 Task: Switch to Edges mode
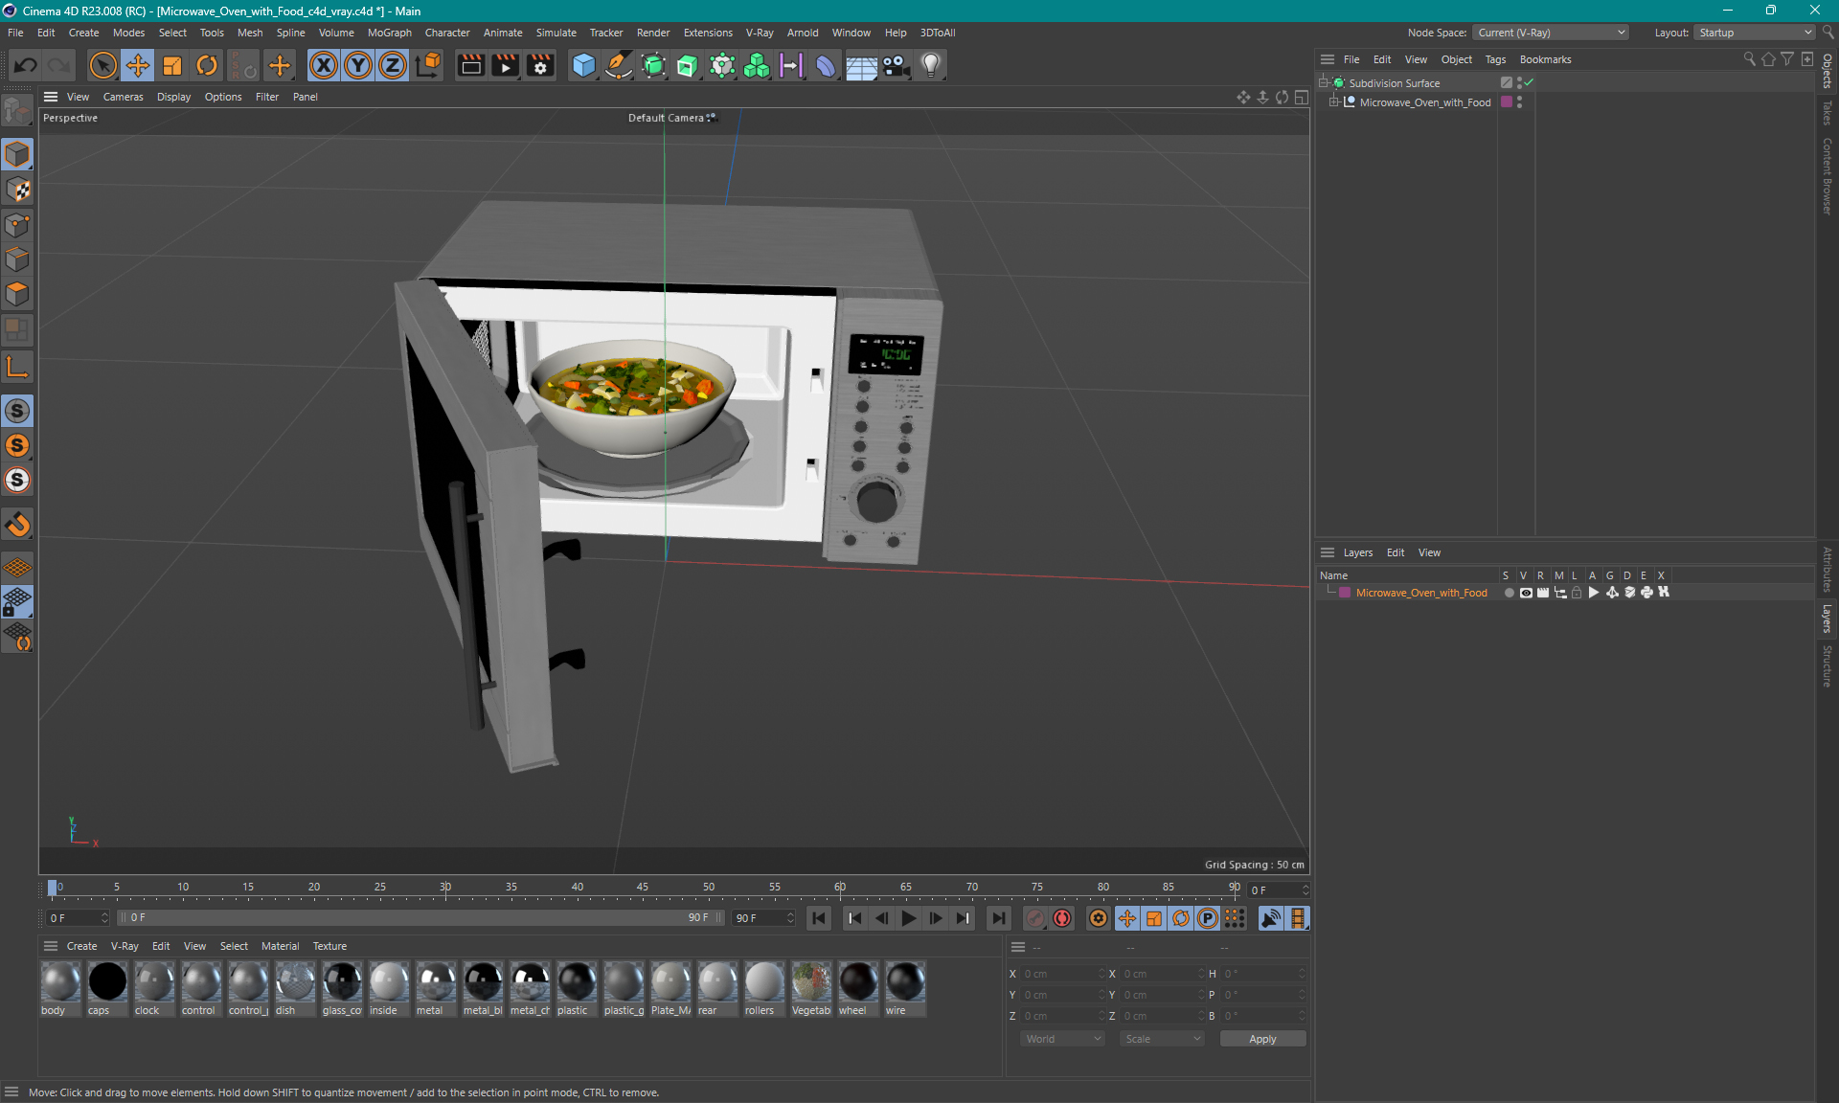click(17, 259)
